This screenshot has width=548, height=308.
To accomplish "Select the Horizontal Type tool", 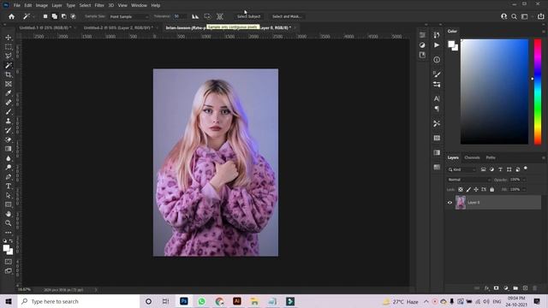I will [x=9, y=187].
